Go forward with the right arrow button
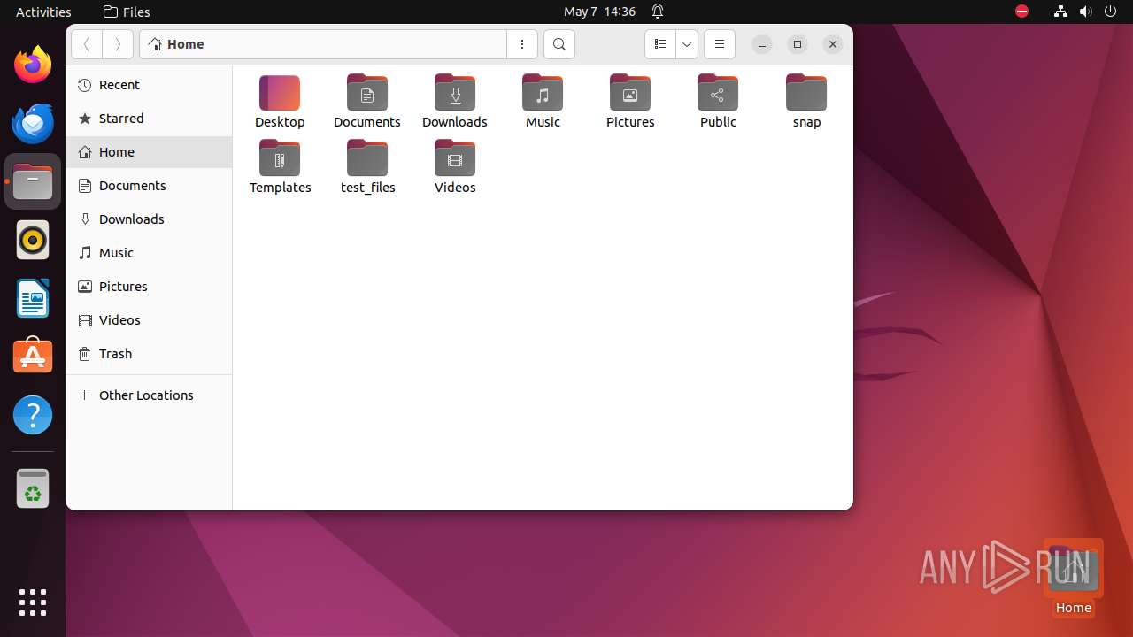 tap(118, 44)
